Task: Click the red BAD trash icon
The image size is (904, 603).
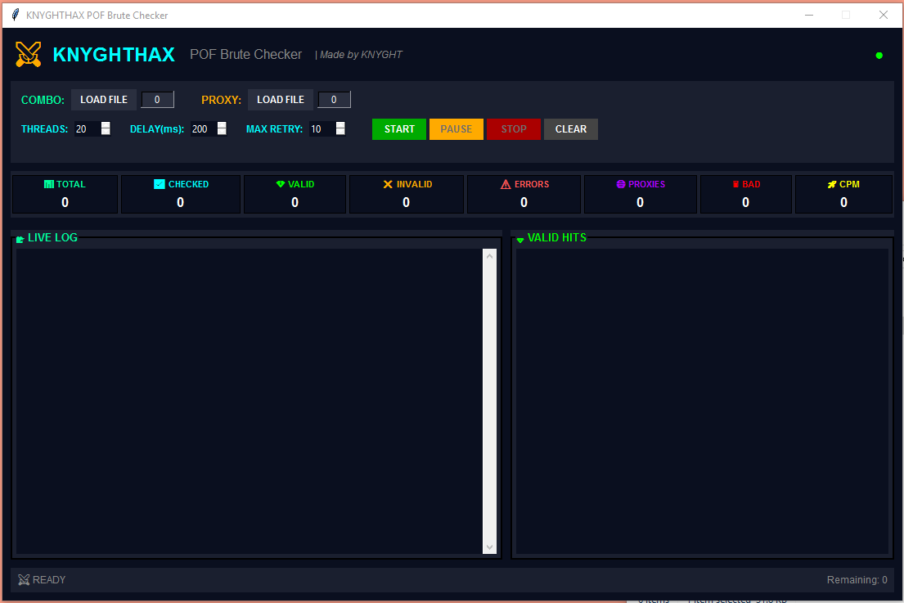Action: pyautogui.click(x=735, y=185)
